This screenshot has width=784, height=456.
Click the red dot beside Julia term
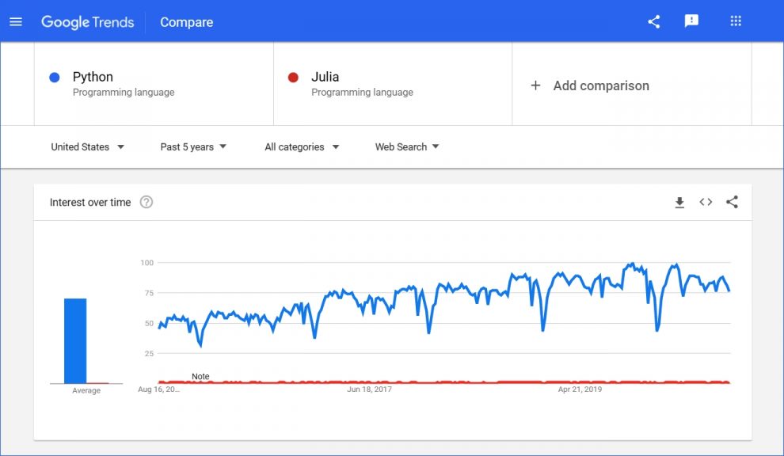[x=293, y=77]
